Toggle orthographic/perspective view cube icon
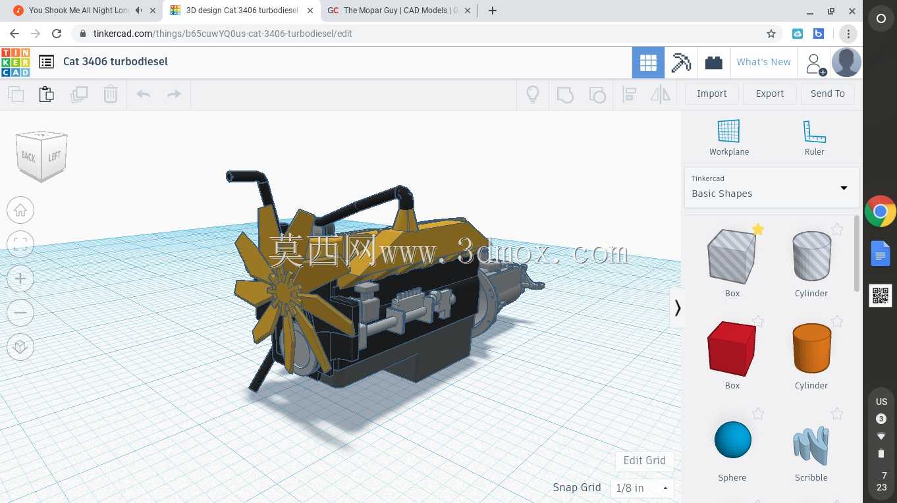The height and width of the screenshot is (503, 897). click(20, 347)
